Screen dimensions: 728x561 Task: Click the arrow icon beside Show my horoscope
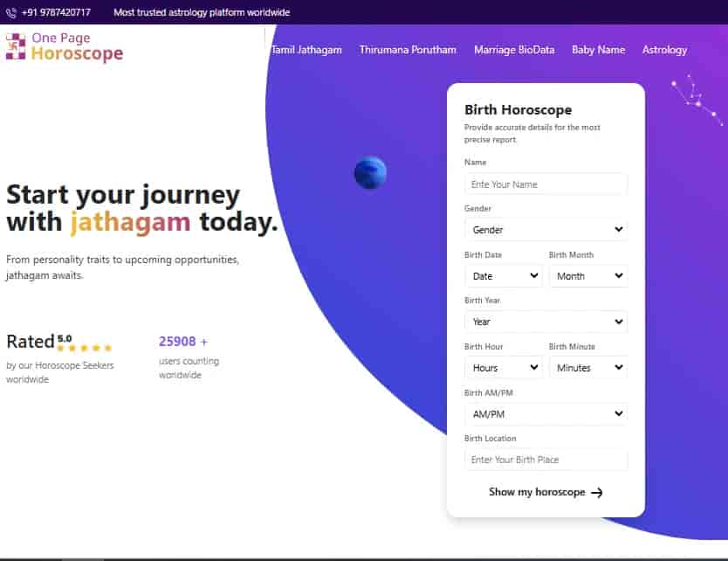coord(597,493)
